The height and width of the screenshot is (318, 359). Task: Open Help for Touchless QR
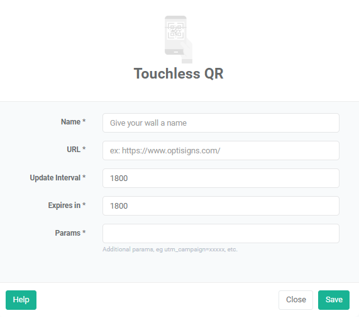coord(21,300)
